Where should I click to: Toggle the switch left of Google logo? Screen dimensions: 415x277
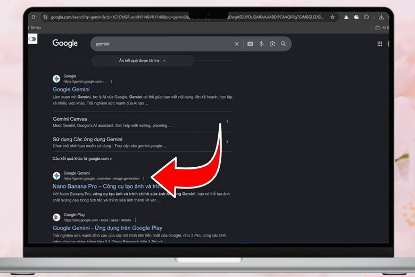pyautogui.click(x=32, y=39)
